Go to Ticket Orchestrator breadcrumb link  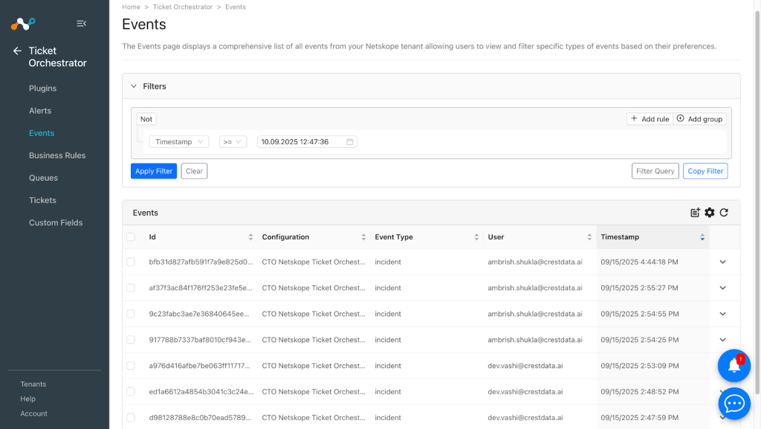[183, 7]
